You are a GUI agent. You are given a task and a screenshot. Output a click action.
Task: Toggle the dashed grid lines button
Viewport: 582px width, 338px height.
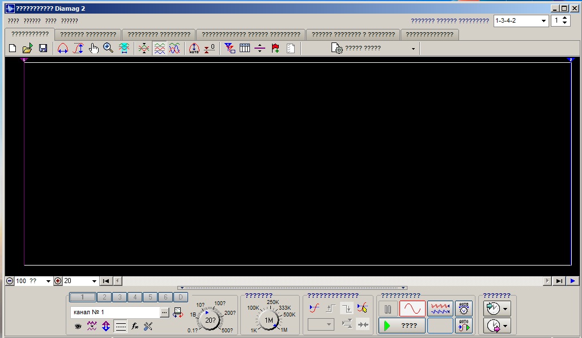120,327
